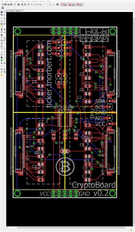Select the Meander tool
This screenshot has height=232, width=135.
pos(2,46)
